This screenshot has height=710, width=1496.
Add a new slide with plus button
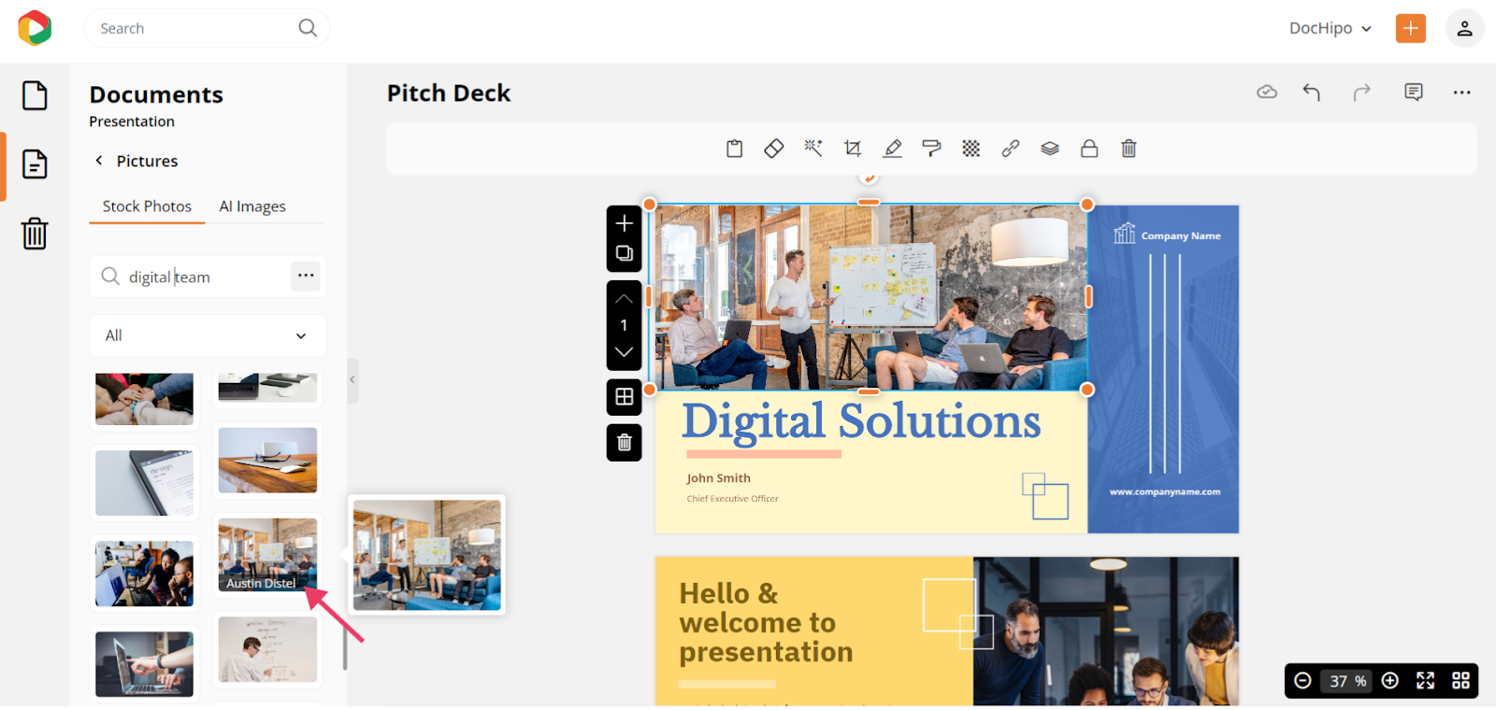(624, 223)
